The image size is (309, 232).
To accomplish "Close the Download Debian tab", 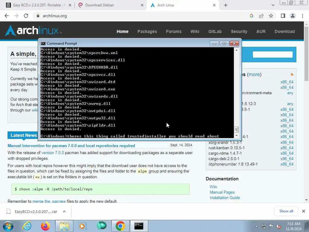I will coord(142,5).
